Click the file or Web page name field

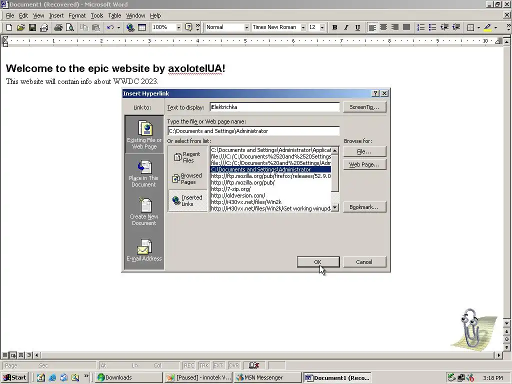point(253,131)
